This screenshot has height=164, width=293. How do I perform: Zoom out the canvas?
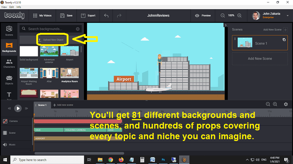coord(223,15)
